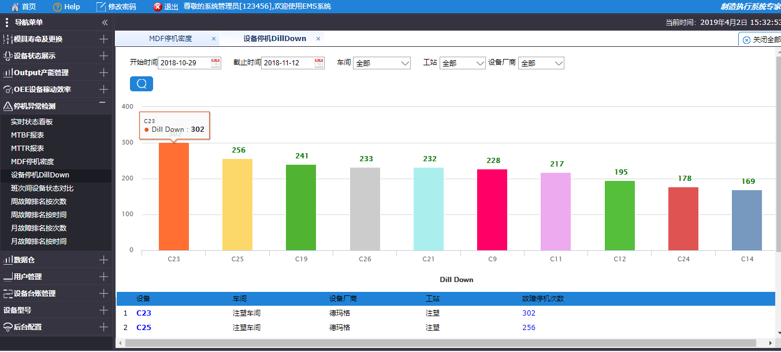Image resolution: width=781 pixels, height=352 pixels.
Task: Go to home page 首页
Action: pyautogui.click(x=23, y=7)
